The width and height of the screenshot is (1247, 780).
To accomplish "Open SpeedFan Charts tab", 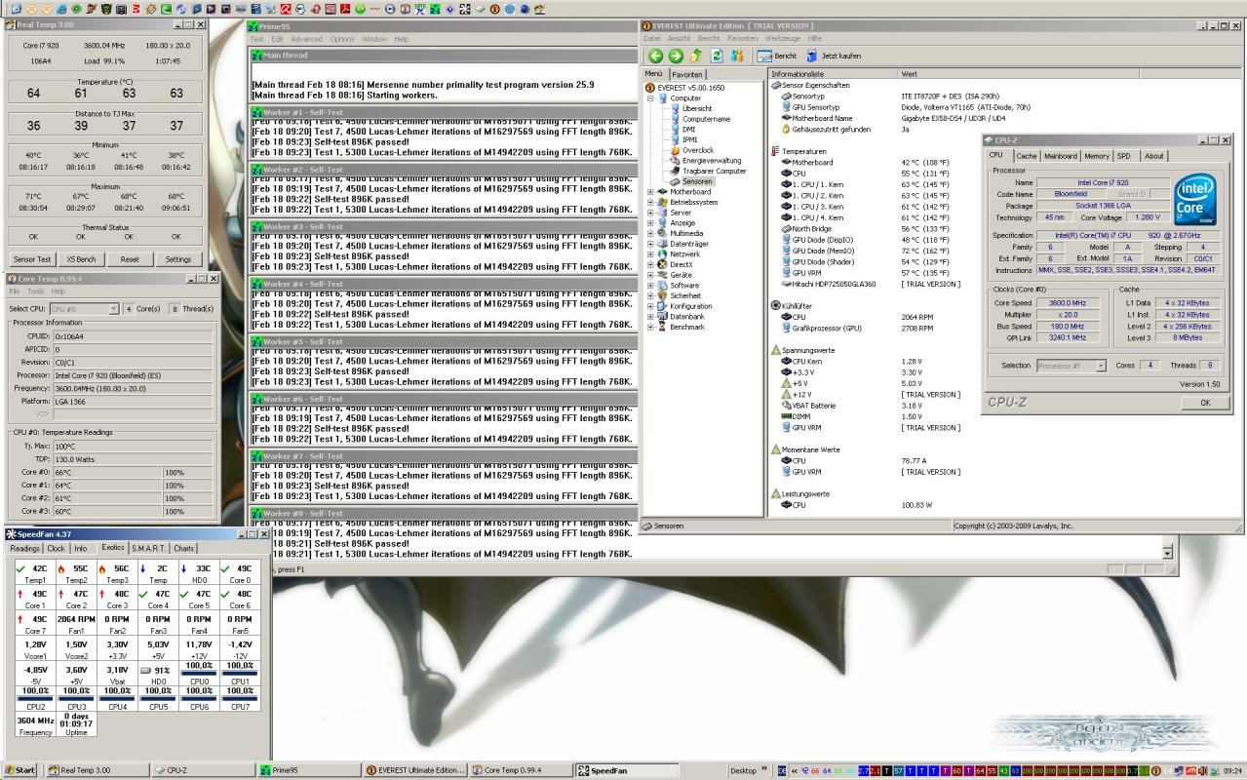I will tap(183, 548).
